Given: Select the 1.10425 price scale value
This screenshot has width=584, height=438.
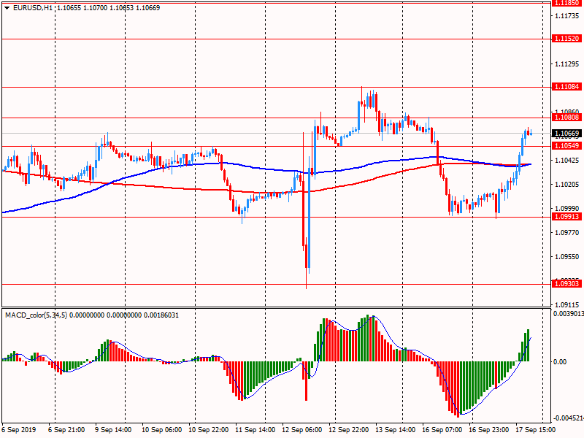Looking at the screenshot, I should [x=567, y=161].
